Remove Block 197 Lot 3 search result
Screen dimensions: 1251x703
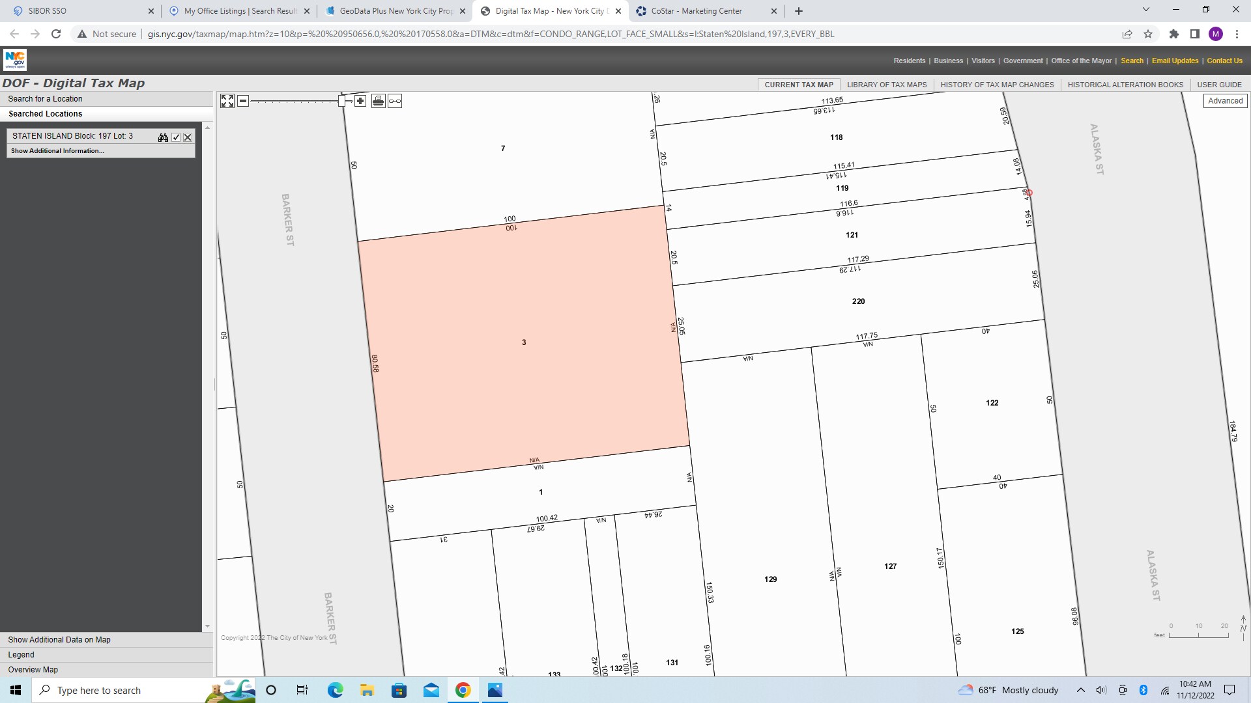188,137
